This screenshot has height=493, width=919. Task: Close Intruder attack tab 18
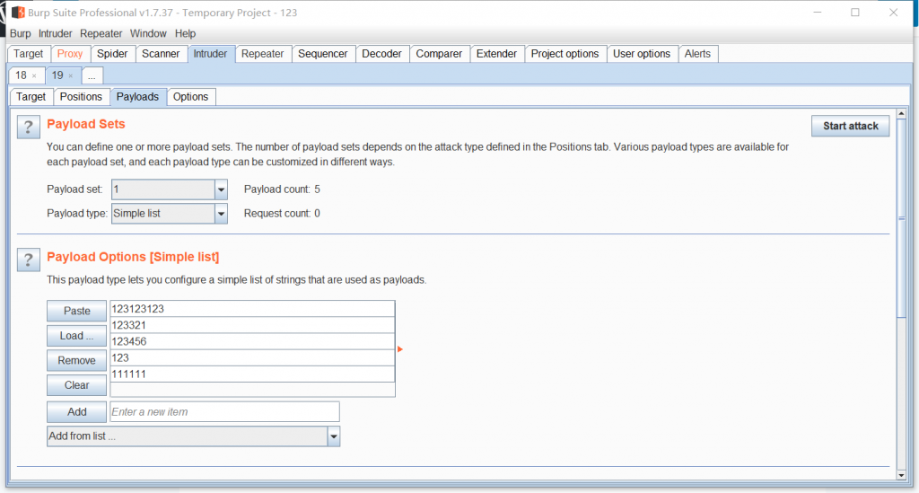34,76
